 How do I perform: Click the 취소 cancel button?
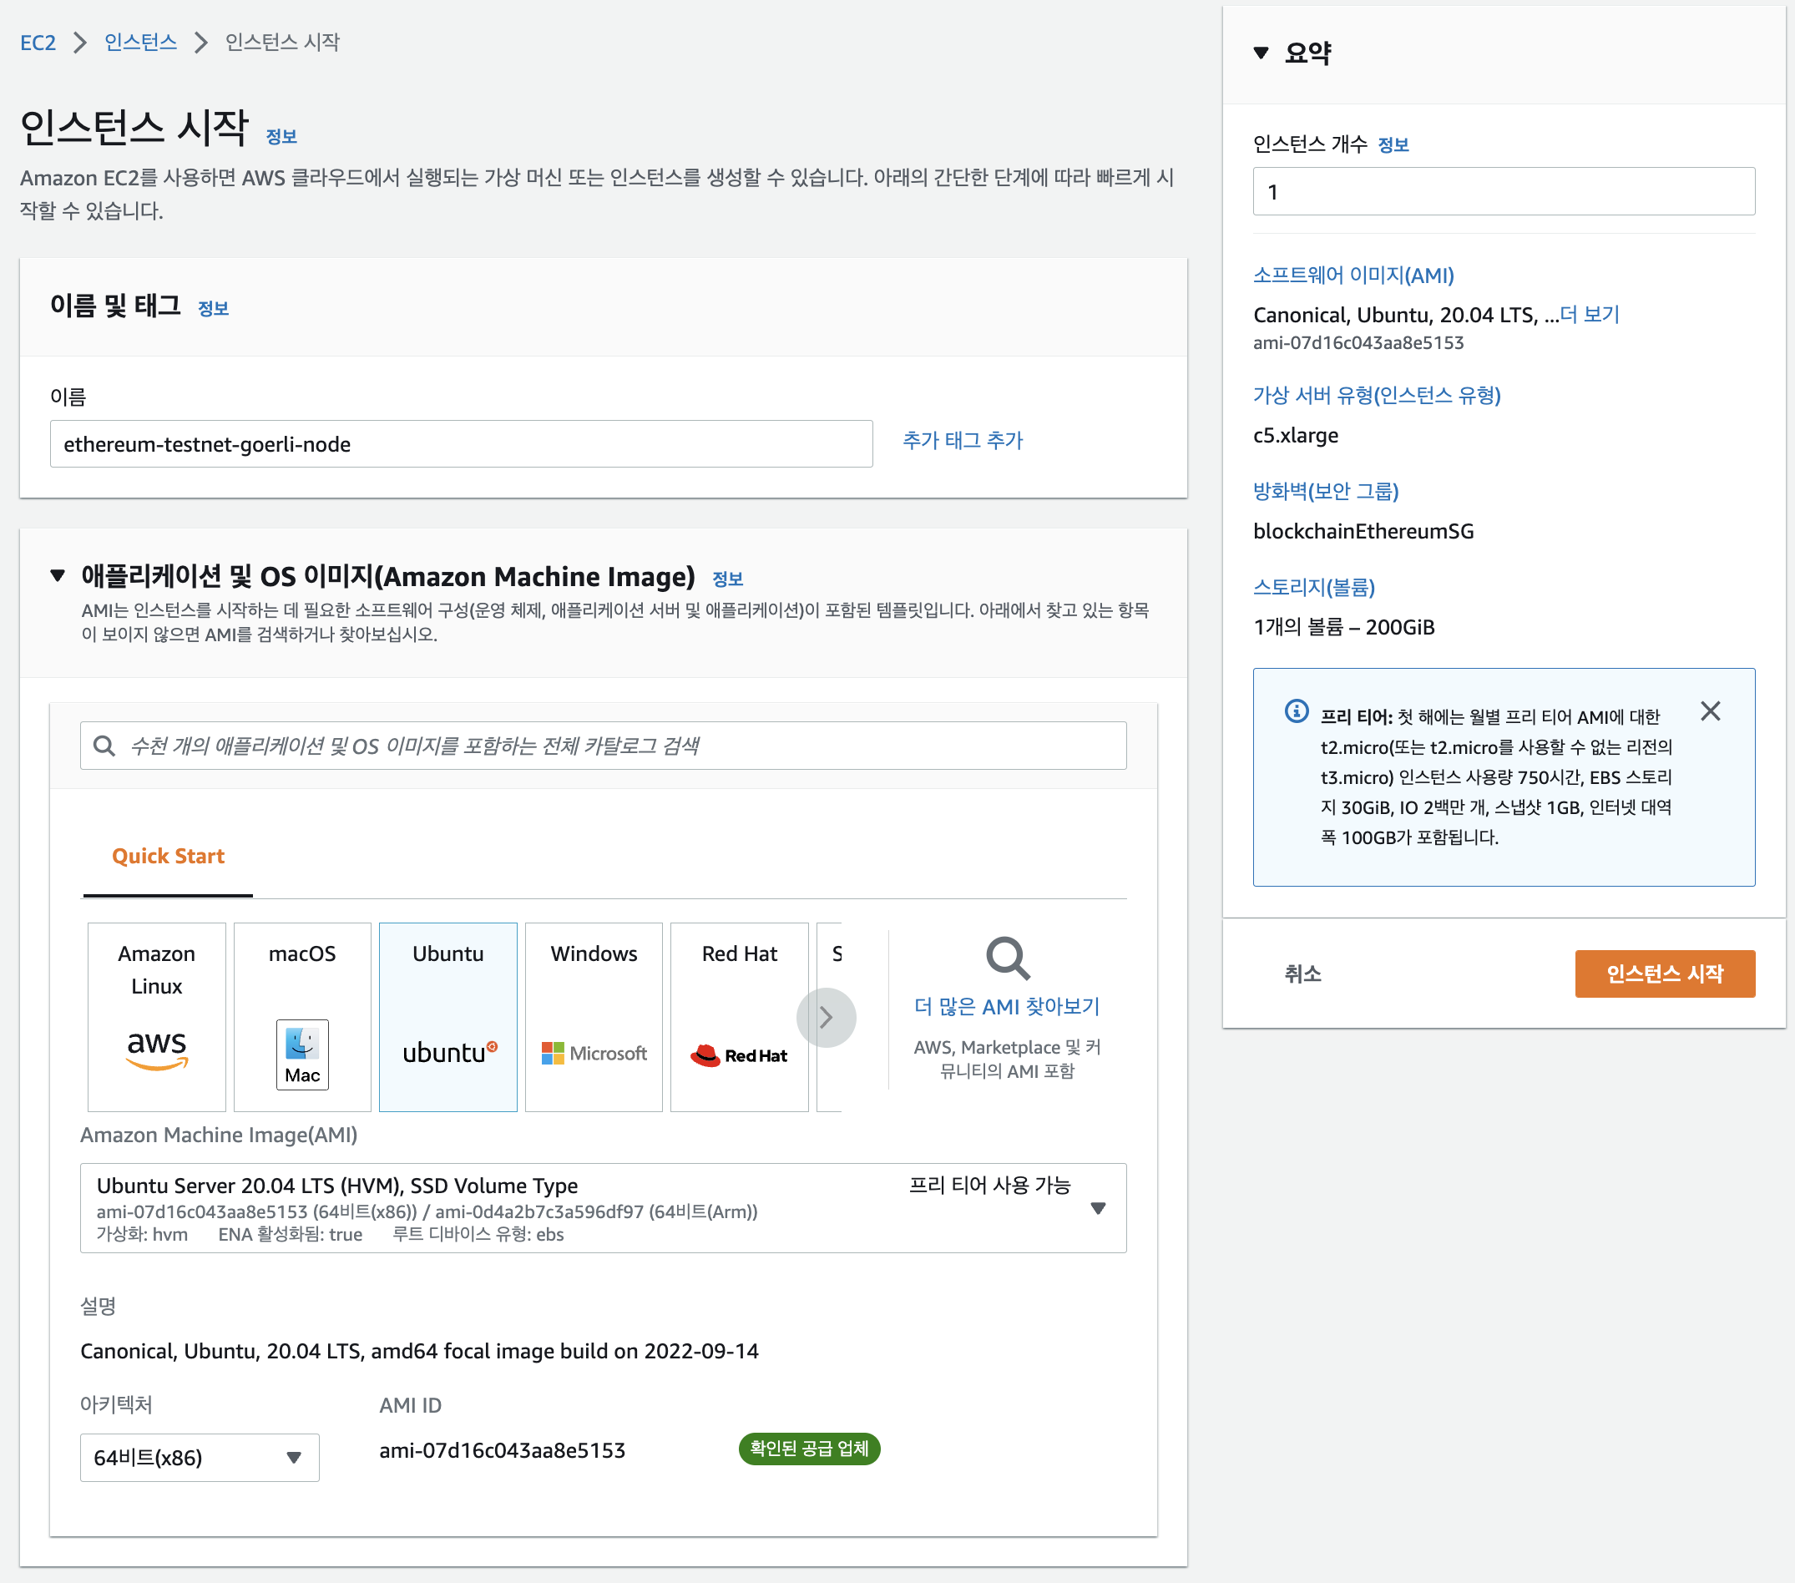point(1302,973)
